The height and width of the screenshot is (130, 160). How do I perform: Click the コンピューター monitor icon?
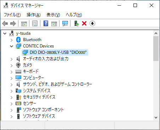pyautogui.click(x=18, y=78)
